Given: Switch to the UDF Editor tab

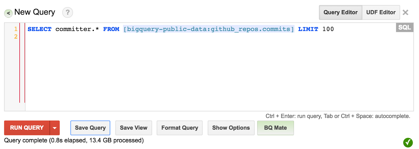Looking at the screenshot, I should 381,12.
